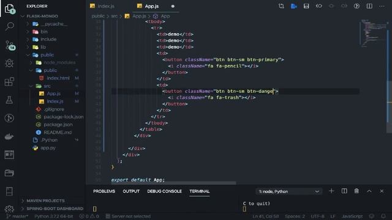Open the Docker whale icon
392x220 pixels.
9,137
